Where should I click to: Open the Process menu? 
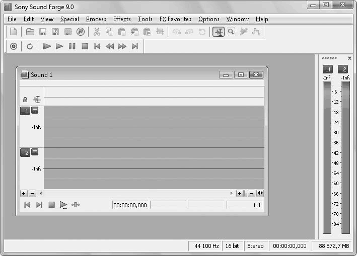click(x=96, y=19)
